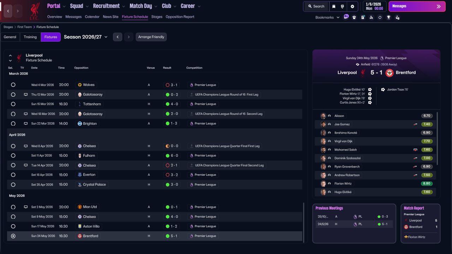Screen dimensions: 452x254
Task: Select the Everton fixture radio button
Action: pos(13,175)
